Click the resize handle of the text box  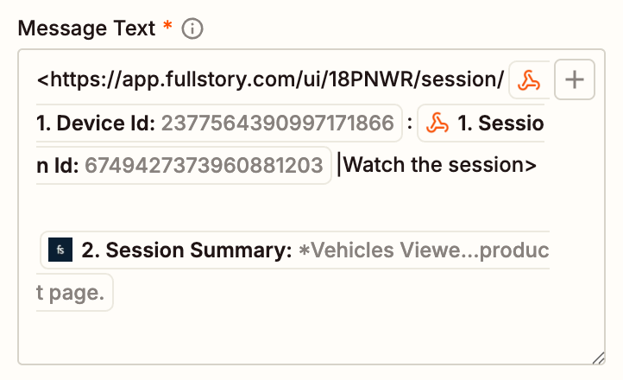coord(596,356)
